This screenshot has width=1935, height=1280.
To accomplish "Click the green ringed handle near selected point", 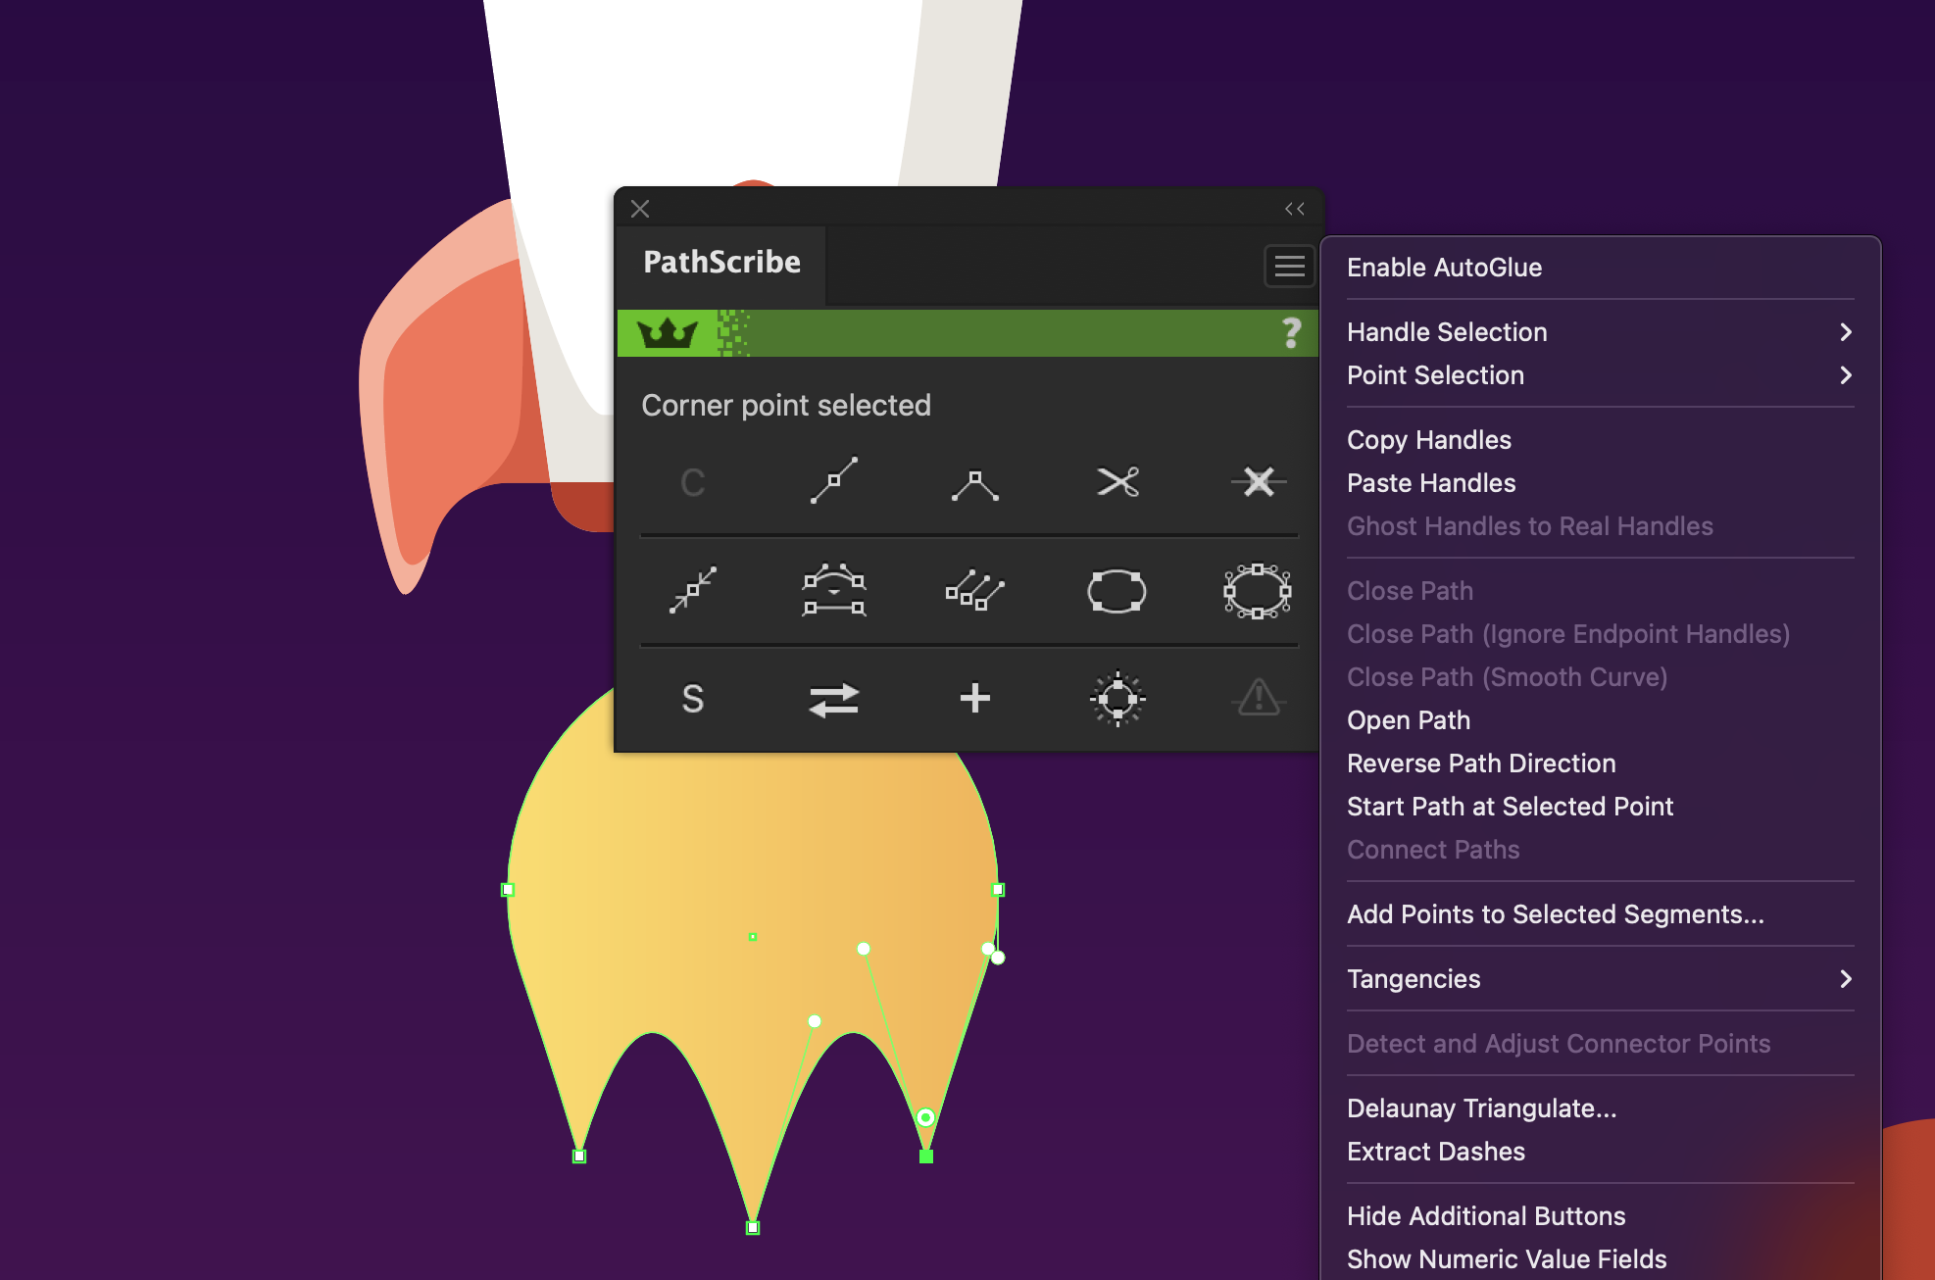I will point(925,1117).
